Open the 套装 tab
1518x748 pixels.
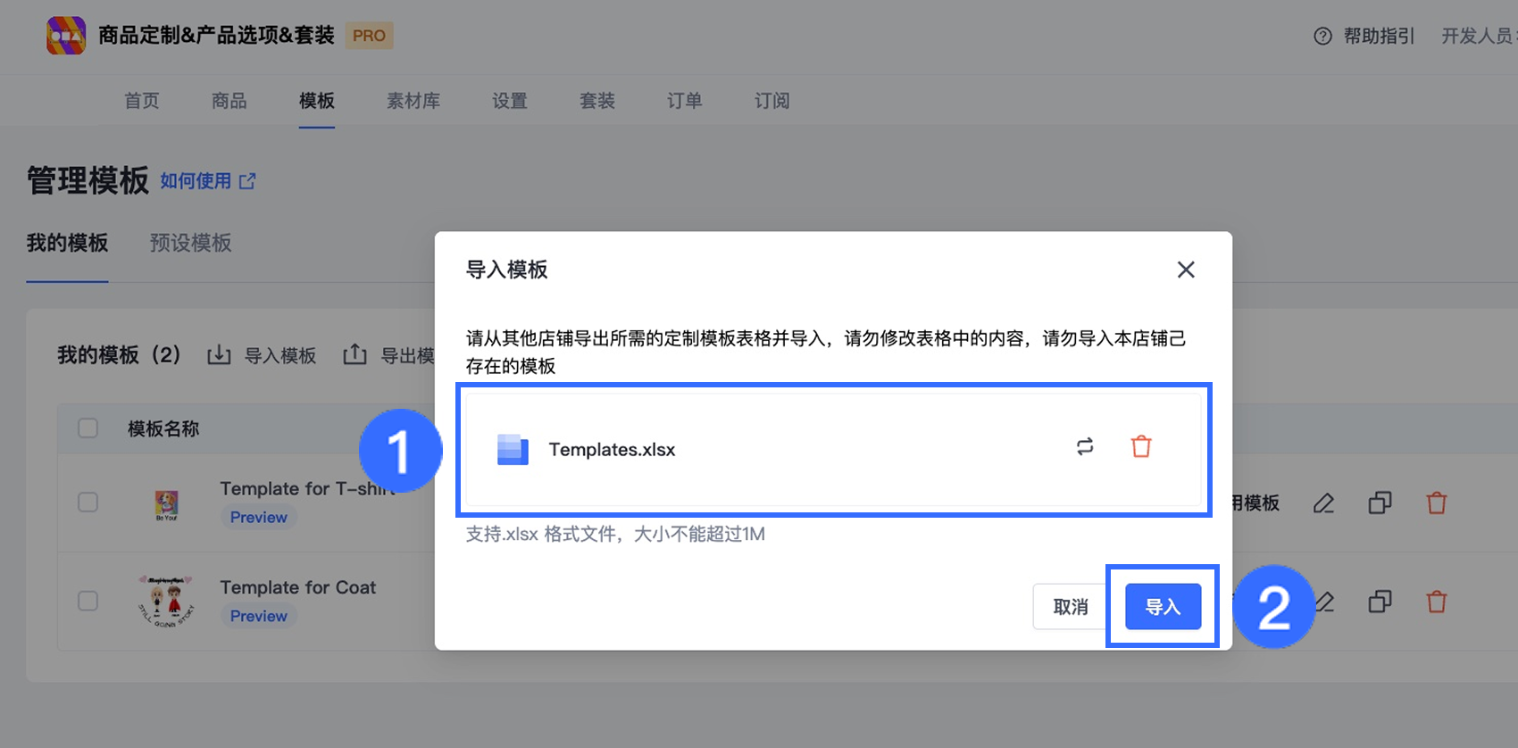pos(597,101)
